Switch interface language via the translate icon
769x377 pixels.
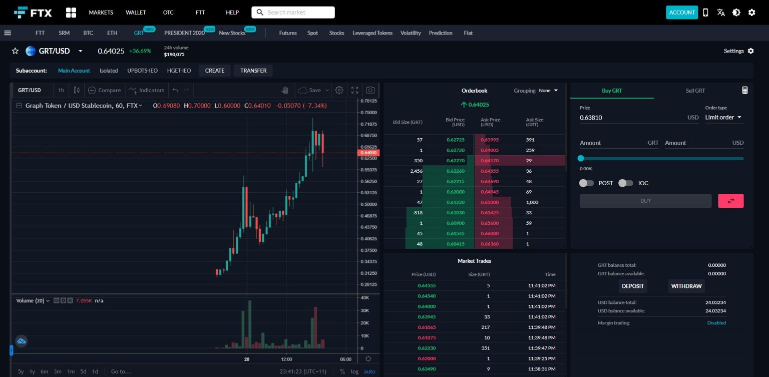point(721,12)
